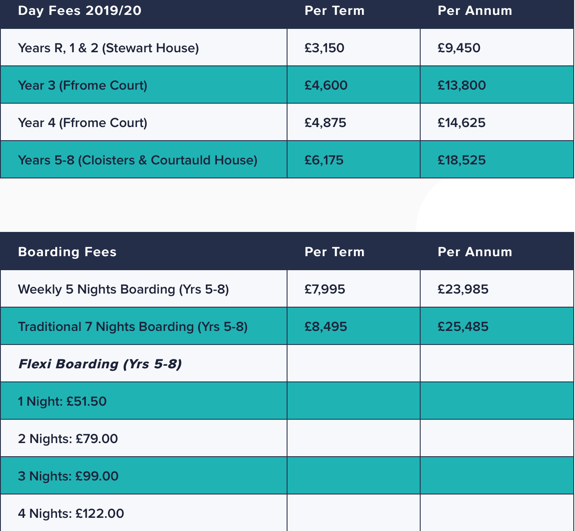575x531 pixels.
Task: Click the £18,525 per annum value
Action: [461, 160]
